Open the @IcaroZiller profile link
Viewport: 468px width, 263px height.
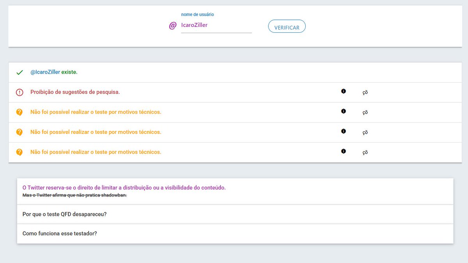(45, 72)
